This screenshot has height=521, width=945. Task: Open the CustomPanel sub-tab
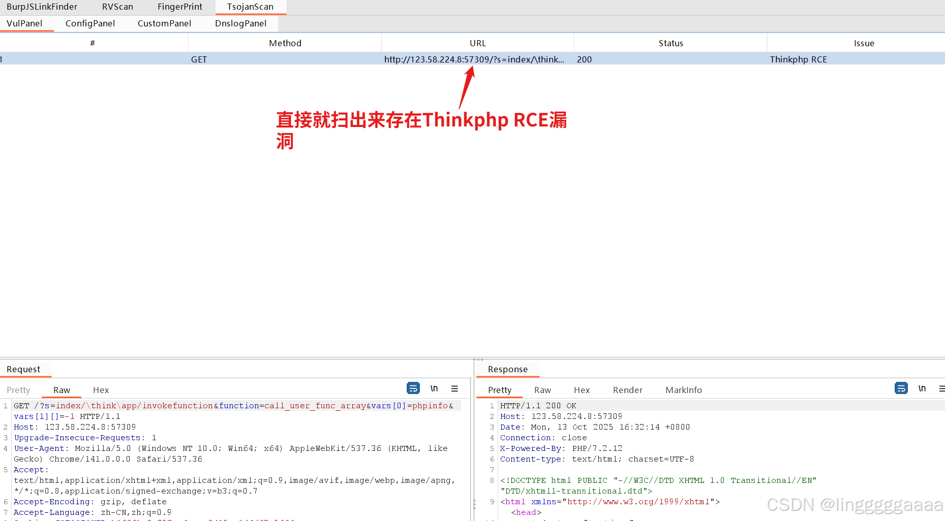click(164, 23)
